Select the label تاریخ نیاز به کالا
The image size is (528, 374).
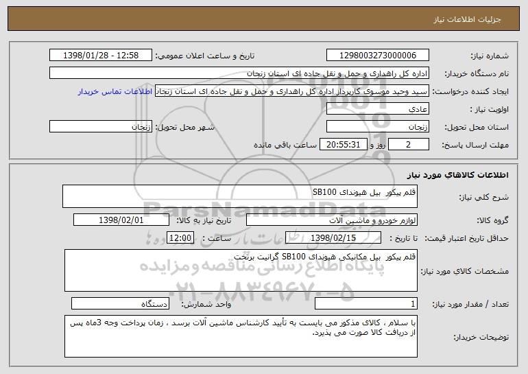[204, 221]
